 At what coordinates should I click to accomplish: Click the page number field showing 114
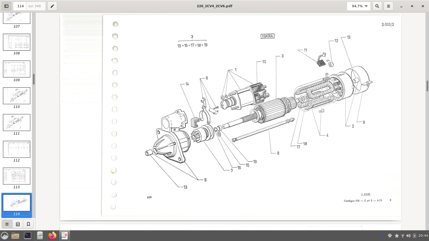click(21, 6)
